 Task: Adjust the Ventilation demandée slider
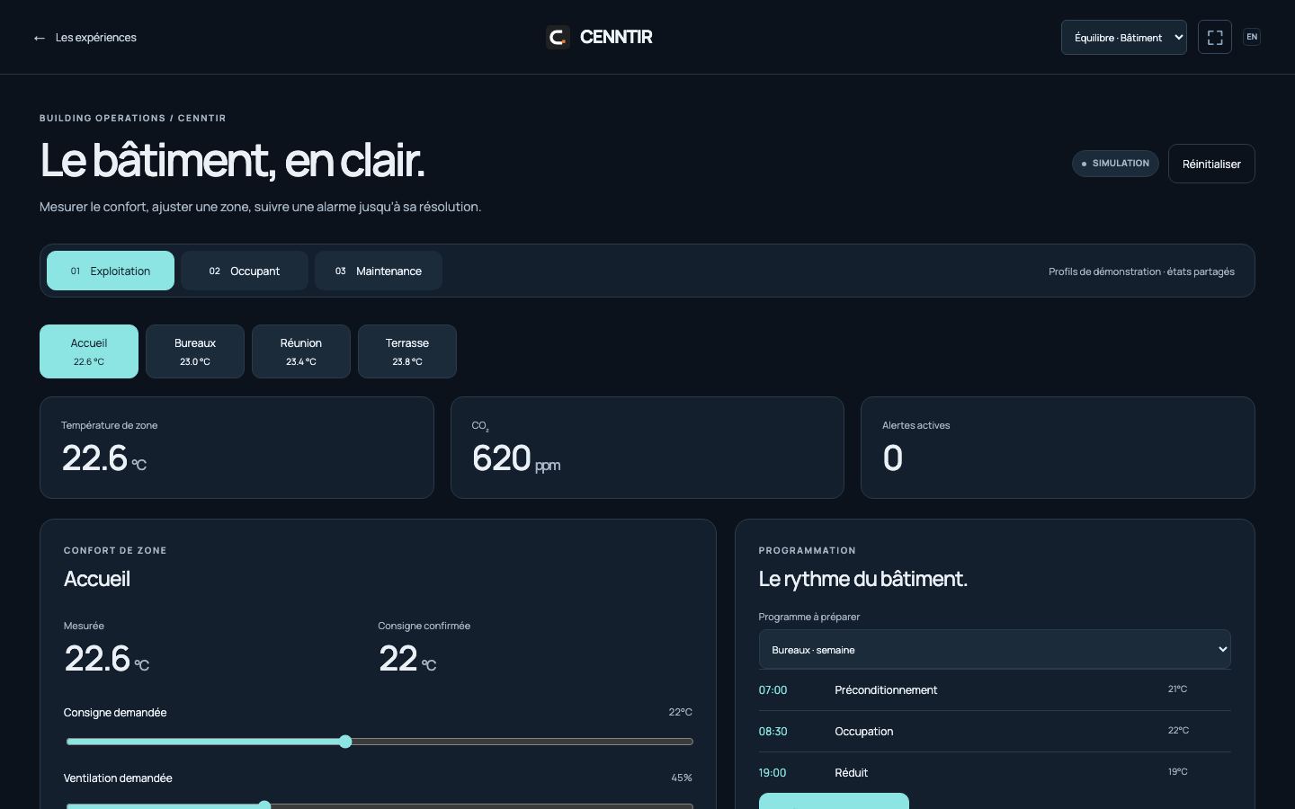379,805
